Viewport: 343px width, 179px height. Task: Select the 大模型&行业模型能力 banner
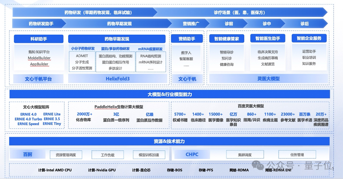169,94
